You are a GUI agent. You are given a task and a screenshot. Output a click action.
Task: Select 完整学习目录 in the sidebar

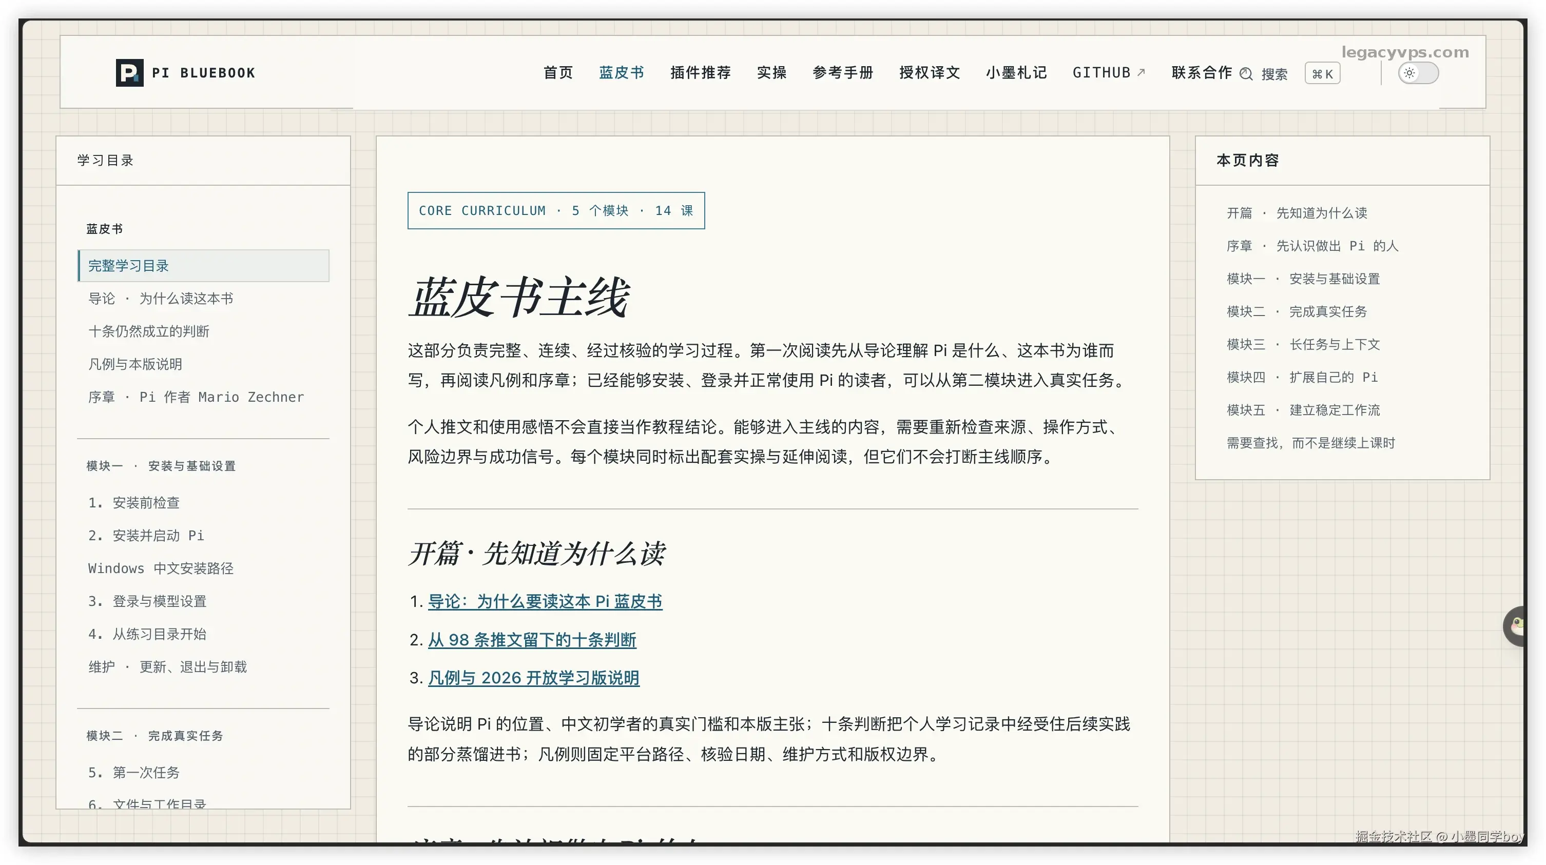pos(203,266)
